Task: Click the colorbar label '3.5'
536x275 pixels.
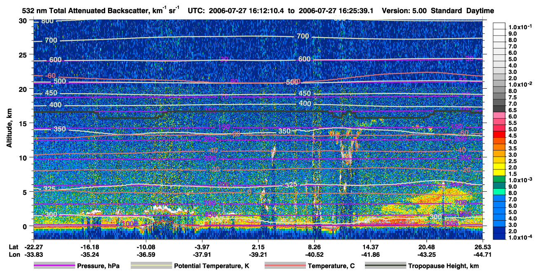Action: pos(514,148)
